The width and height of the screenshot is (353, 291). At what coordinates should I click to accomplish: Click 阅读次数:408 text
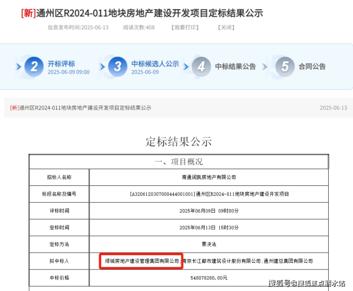(x=139, y=28)
